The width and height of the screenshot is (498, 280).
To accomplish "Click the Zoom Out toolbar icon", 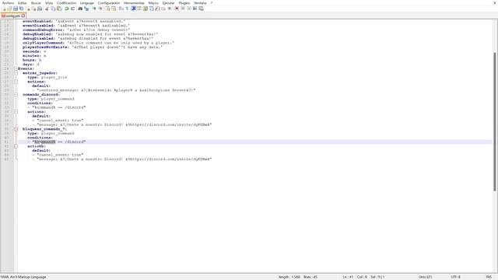I will point(100,9).
